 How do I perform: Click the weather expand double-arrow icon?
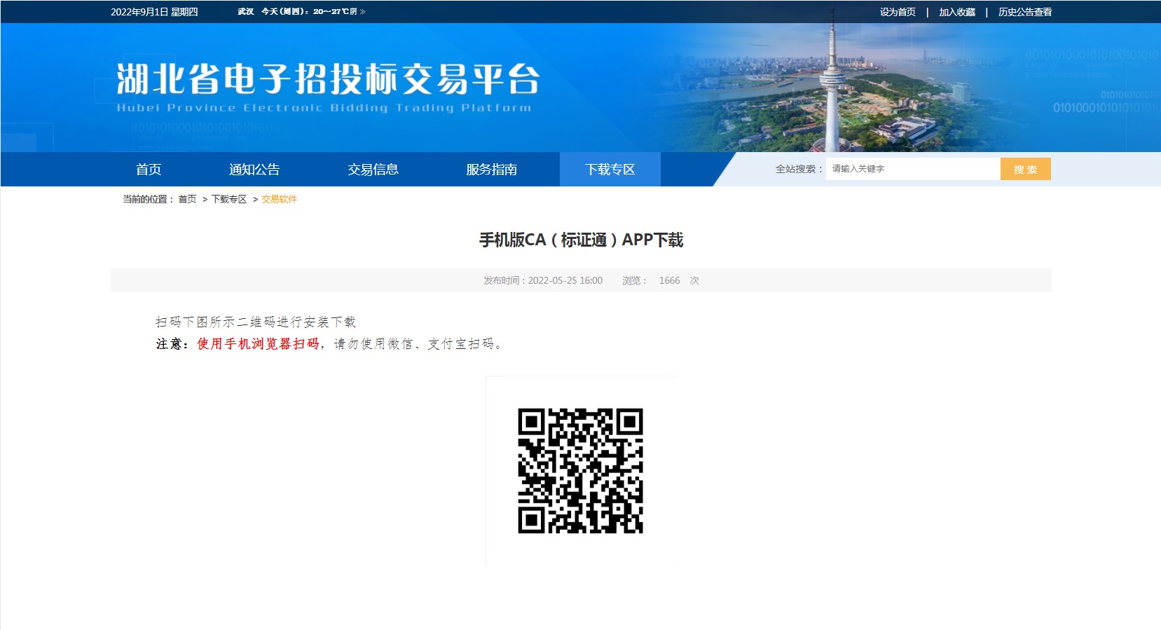[363, 12]
